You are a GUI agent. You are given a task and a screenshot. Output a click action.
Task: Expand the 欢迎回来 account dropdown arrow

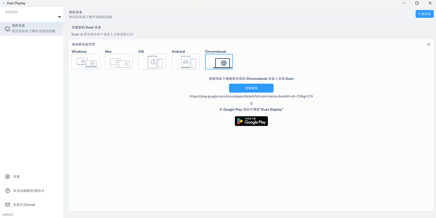(60, 17)
